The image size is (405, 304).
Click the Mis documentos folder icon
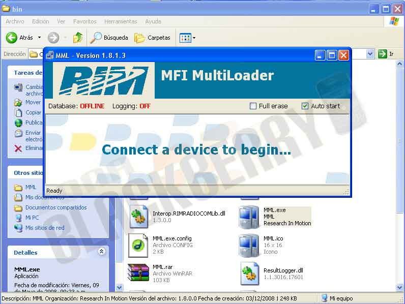(18, 198)
